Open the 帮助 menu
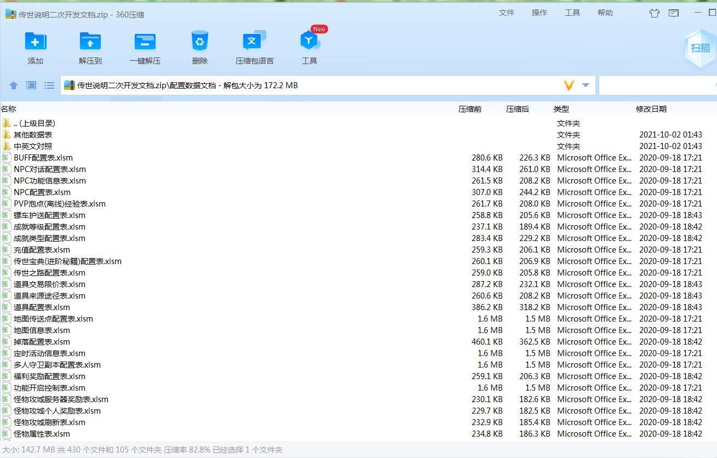The image size is (717, 458). (x=605, y=13)
